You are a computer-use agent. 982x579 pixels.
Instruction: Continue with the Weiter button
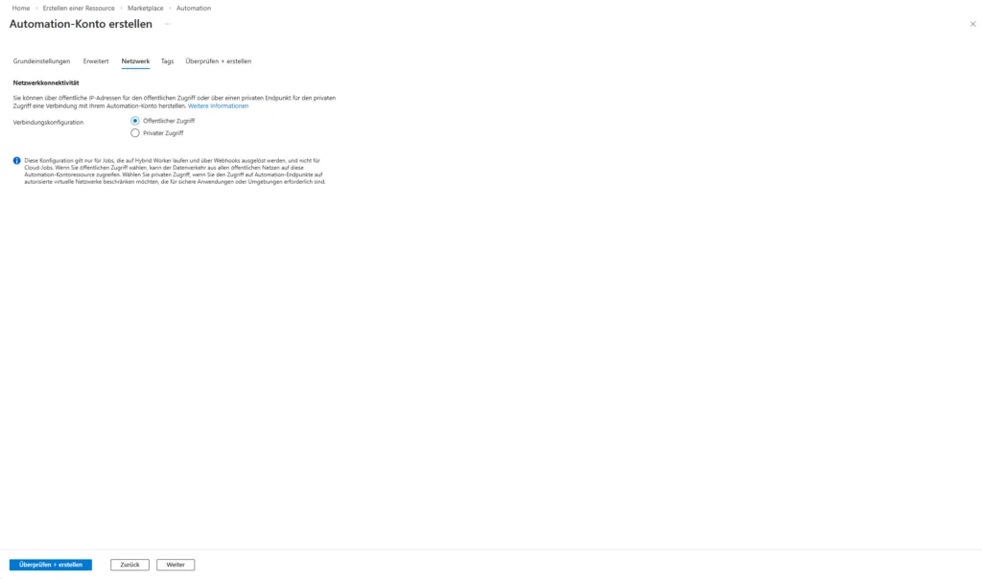[175, 565]
